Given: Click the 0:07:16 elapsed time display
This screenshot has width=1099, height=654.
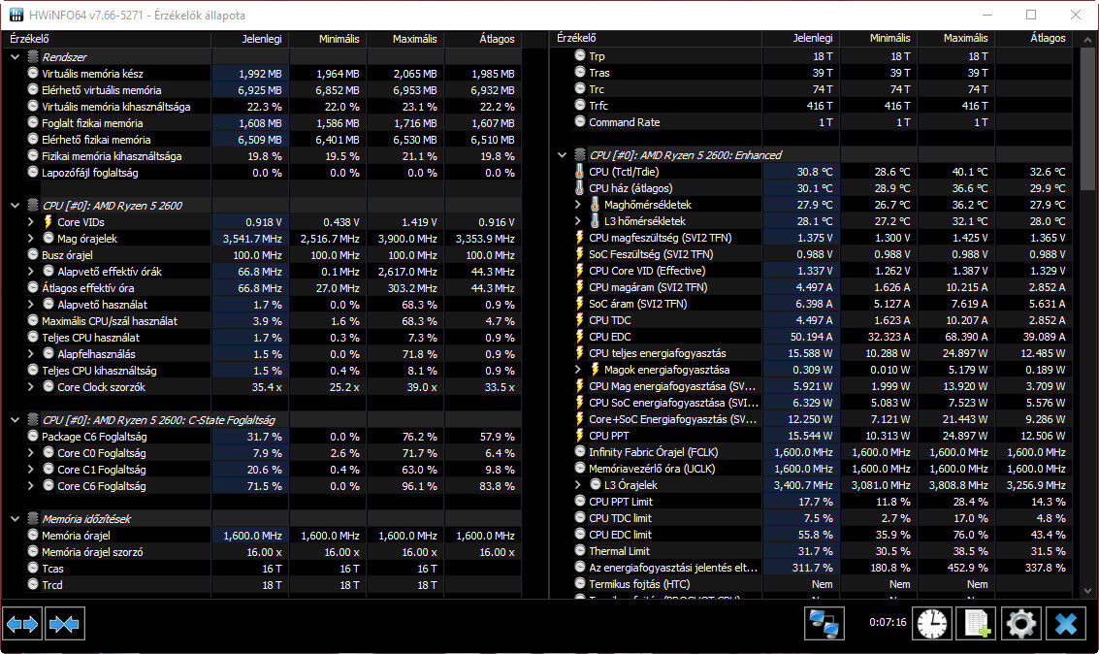Looking at the screenshot, I should [888, 622].
